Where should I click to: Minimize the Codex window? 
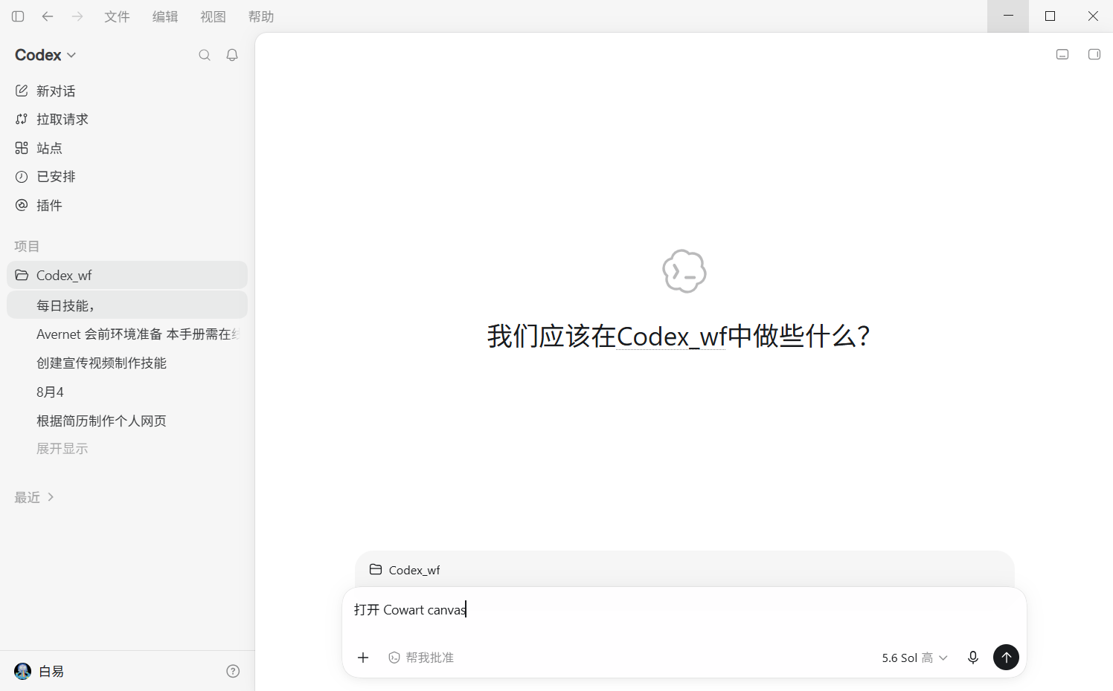coord(1008,16)
